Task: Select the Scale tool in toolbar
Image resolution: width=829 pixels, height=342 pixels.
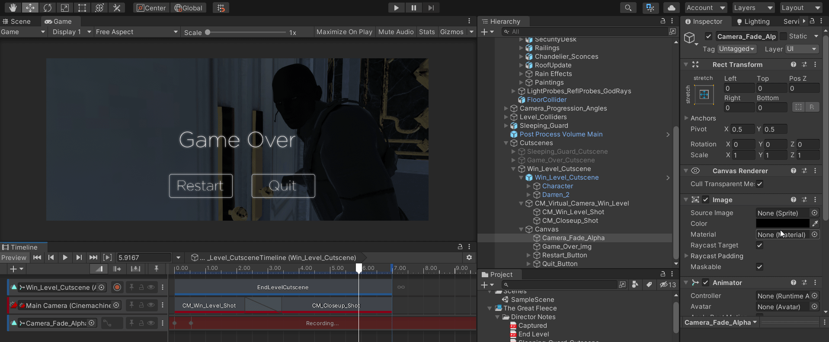Action: (x=64, y=8)
